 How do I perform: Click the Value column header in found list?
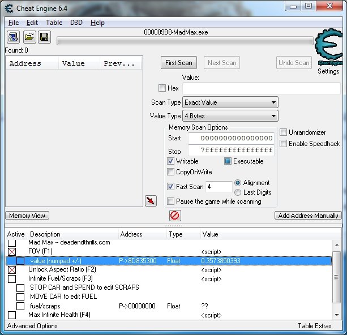(x=79, y=63)
